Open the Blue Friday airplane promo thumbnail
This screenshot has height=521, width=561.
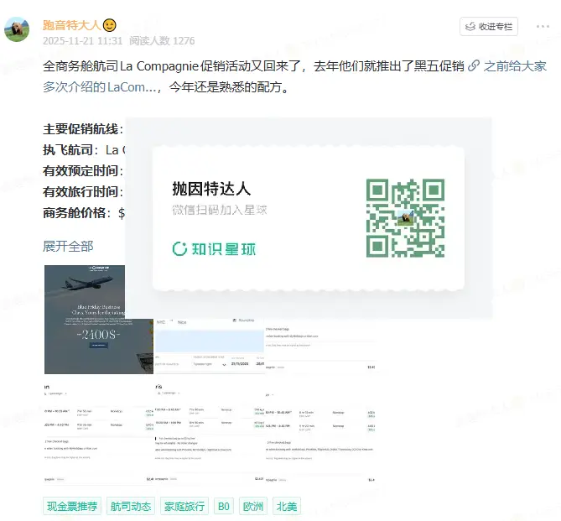[99, 320]
